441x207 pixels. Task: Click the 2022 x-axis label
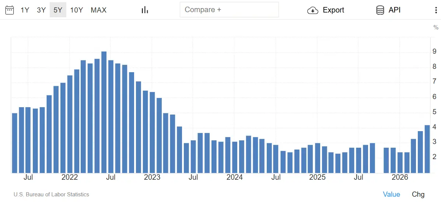[x=70, y=178]
